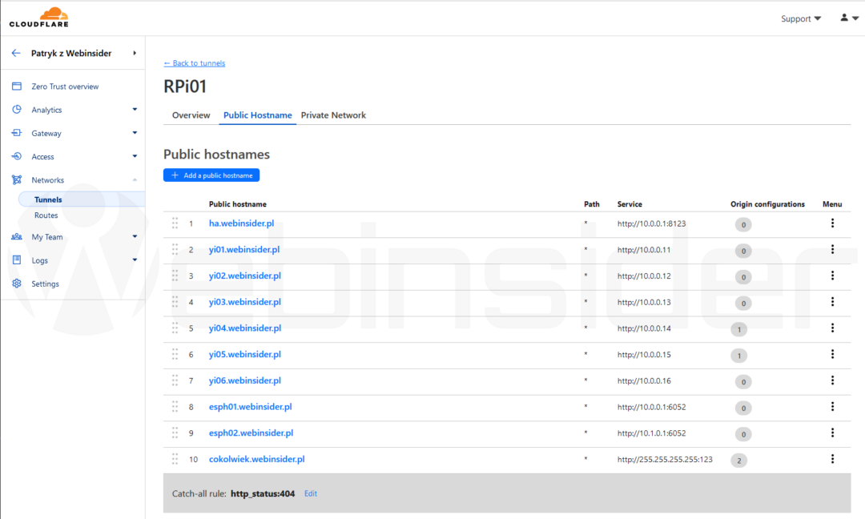Click the drag handle of row 5
Screen dimensions: 865x519
(x=175, y=328)
